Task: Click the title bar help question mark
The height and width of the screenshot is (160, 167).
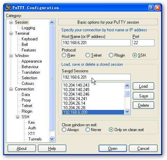Action: (151, 8)
